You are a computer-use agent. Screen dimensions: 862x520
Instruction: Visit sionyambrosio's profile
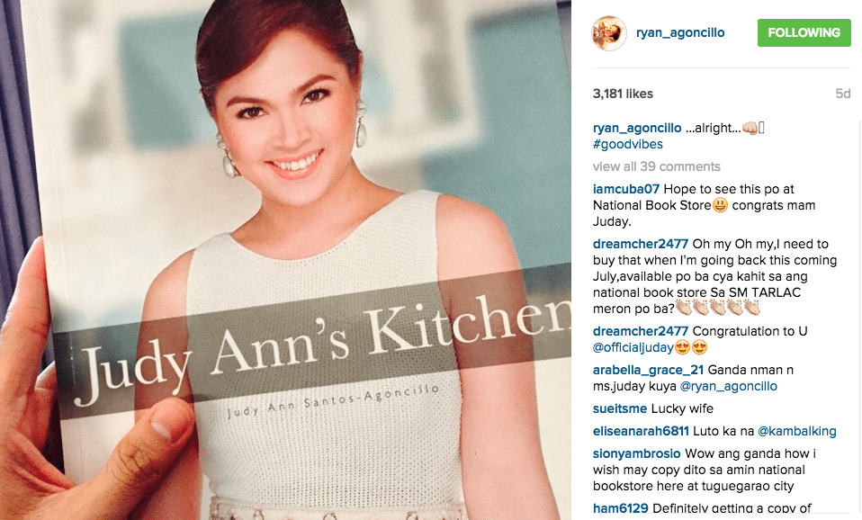(637, 454)
